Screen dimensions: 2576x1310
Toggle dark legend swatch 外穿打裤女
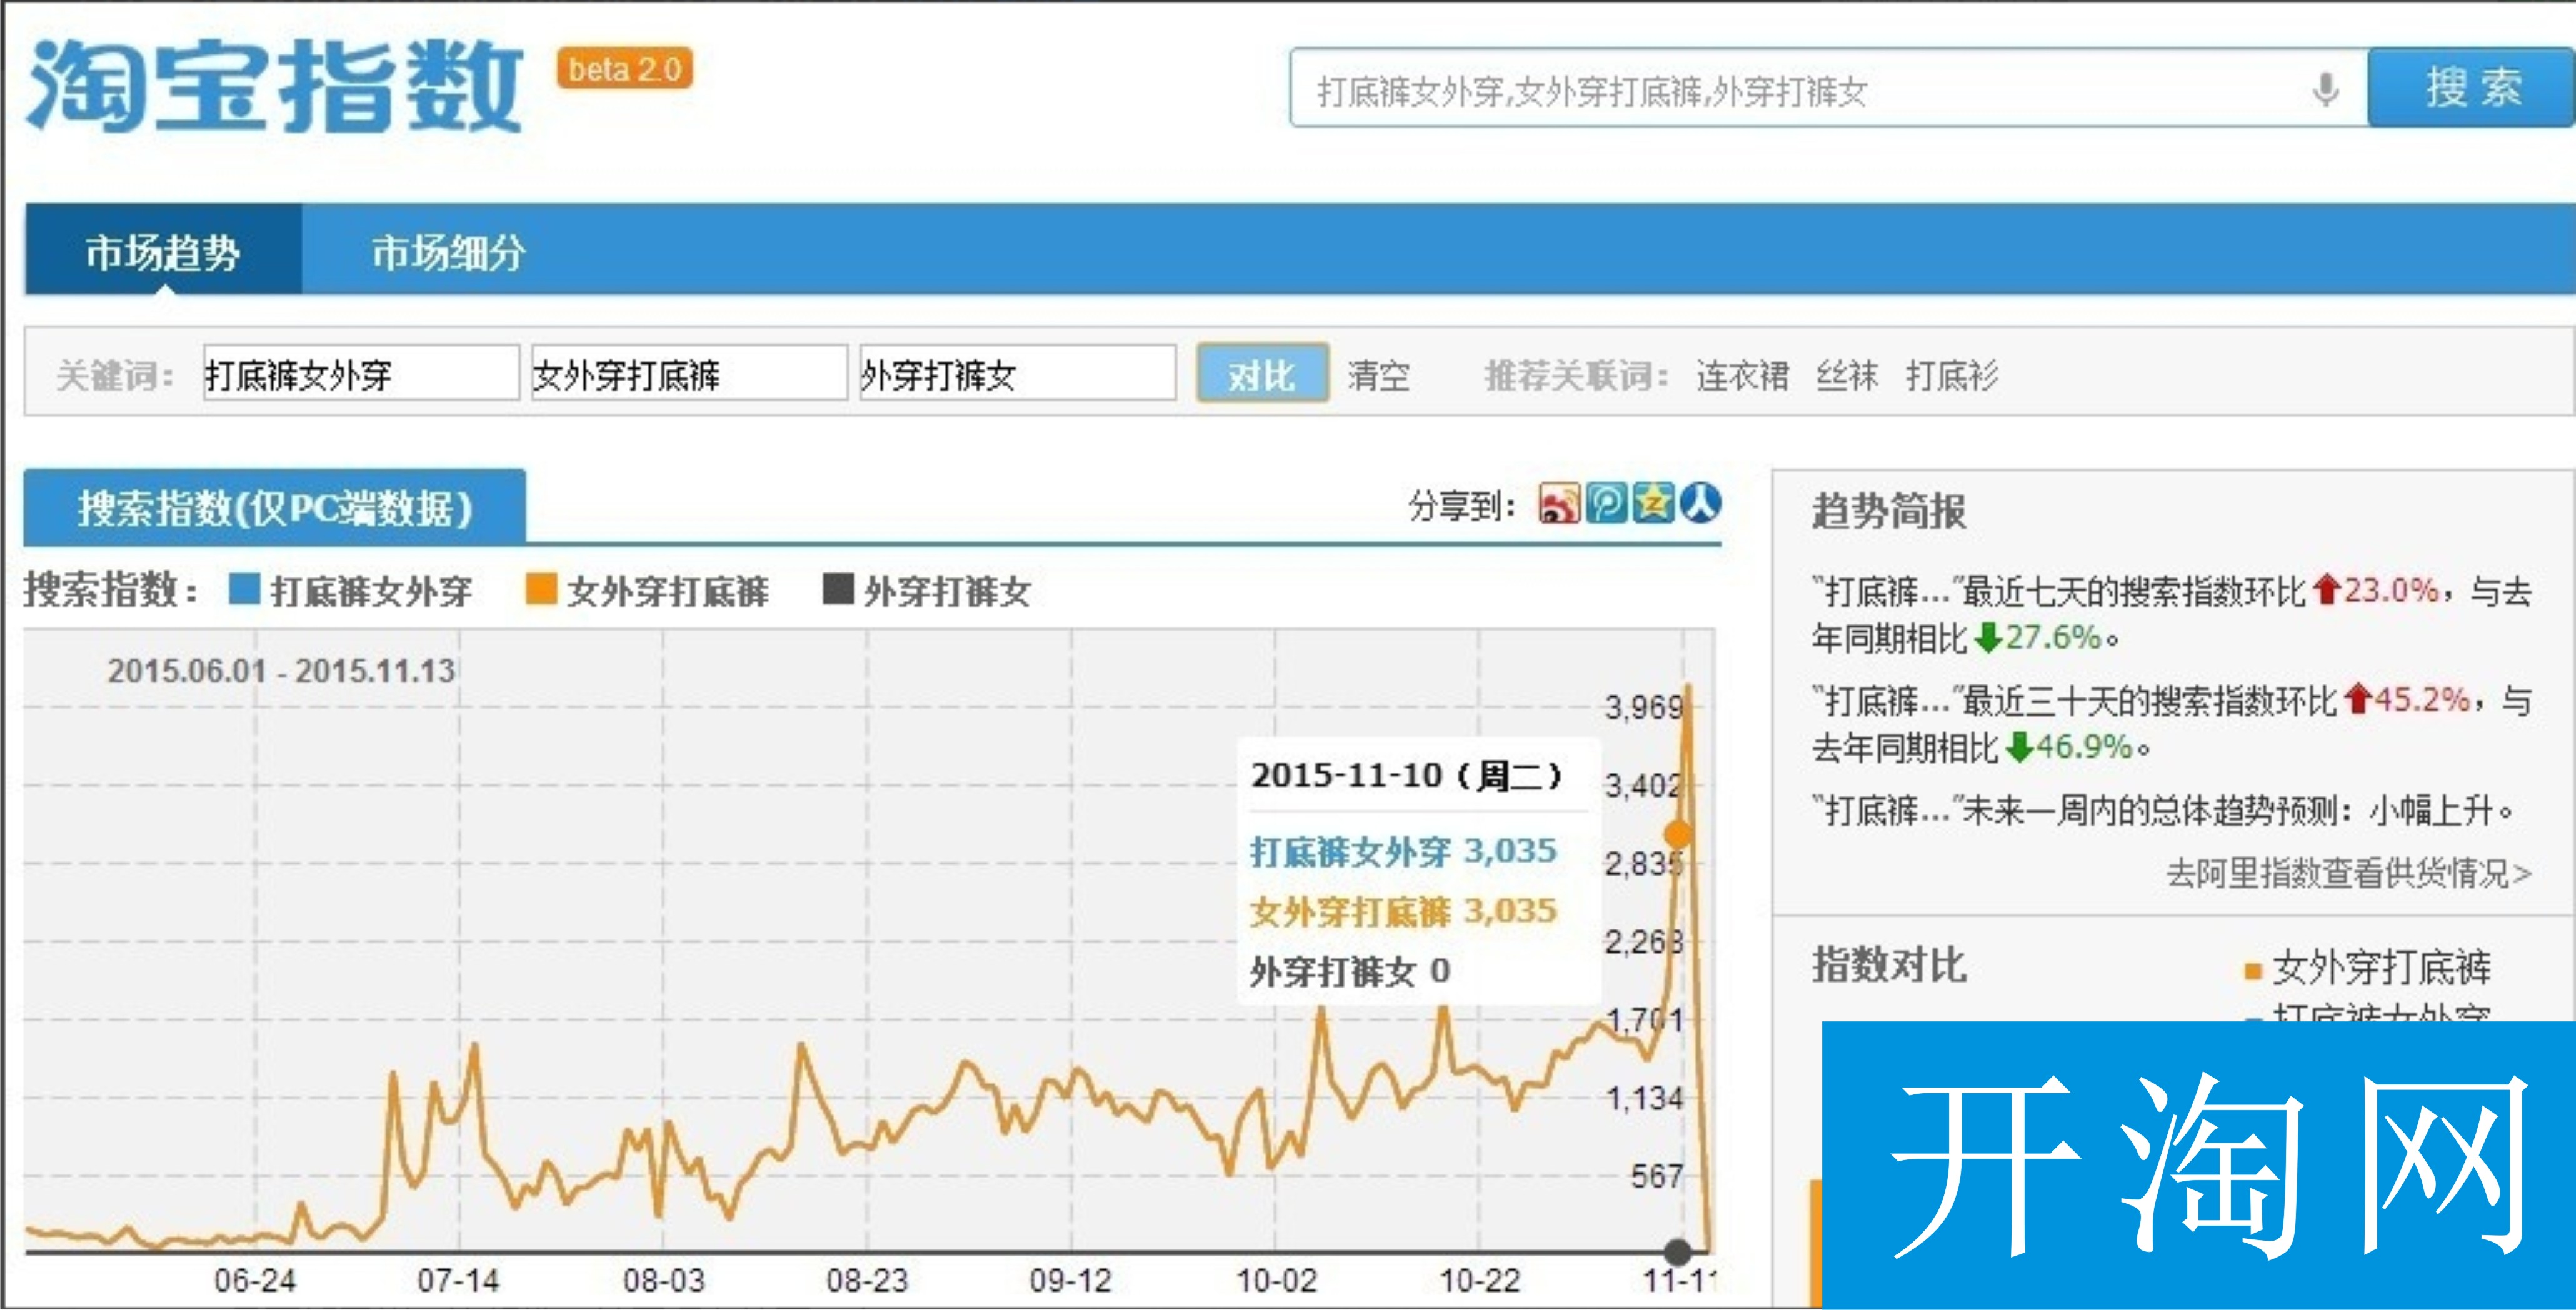click(838, 589)
